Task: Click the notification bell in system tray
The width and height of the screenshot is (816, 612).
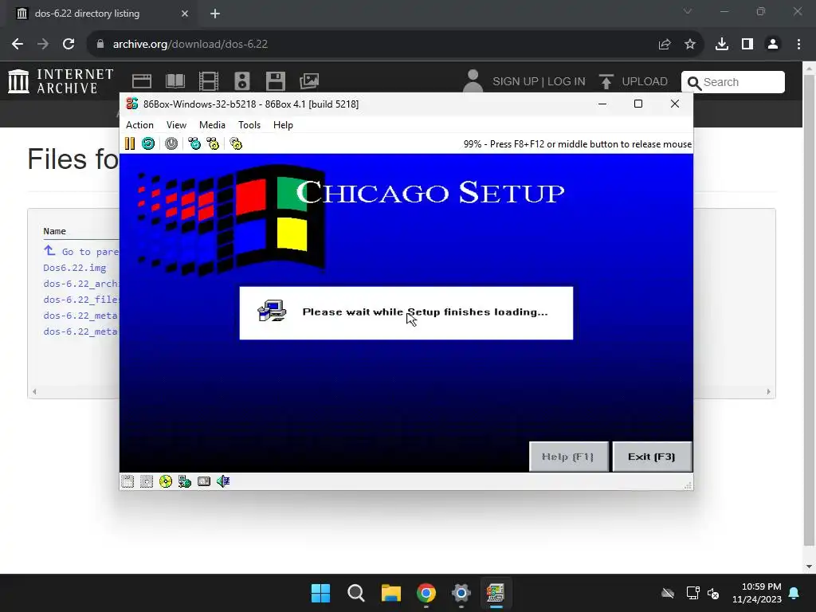Action: [794, 593]
